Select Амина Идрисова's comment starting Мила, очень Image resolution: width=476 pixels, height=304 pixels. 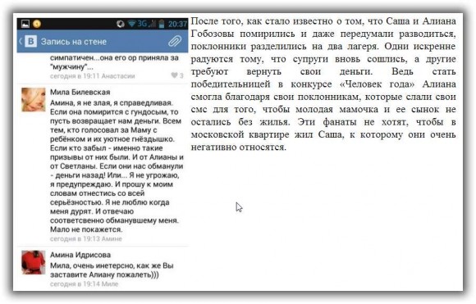[x=112, y=270]
